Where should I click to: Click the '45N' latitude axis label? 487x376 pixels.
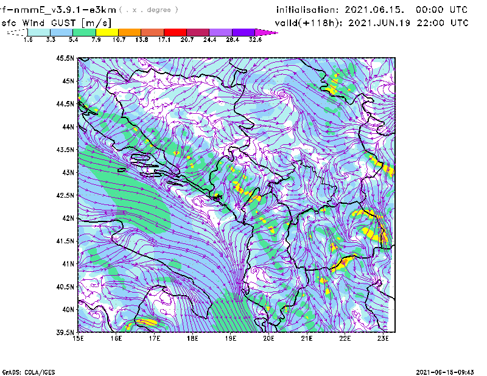click(x=68, y=81)
